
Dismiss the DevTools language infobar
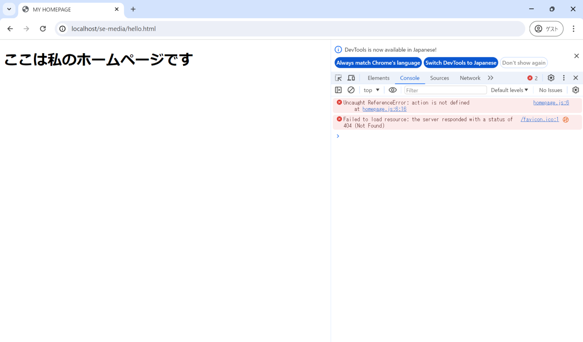(577, 56)
